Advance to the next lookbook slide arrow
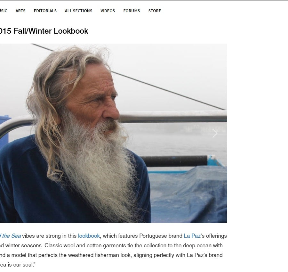Screen dimensions: 288x272 coord(215,133)
